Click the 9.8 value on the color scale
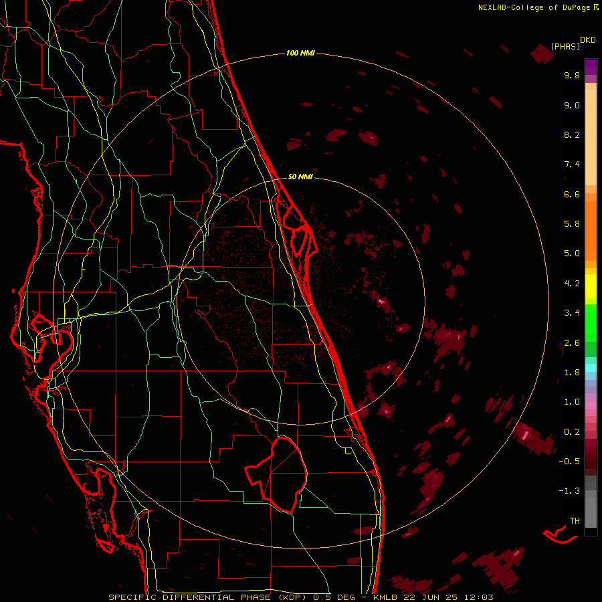This screenshot has height=602, width=602. click(x=572, y=75)
